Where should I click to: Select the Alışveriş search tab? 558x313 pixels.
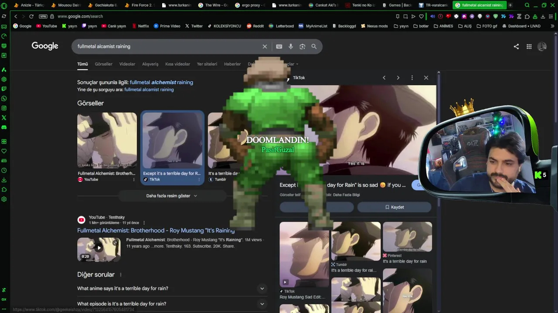click(x=150, y=64)
